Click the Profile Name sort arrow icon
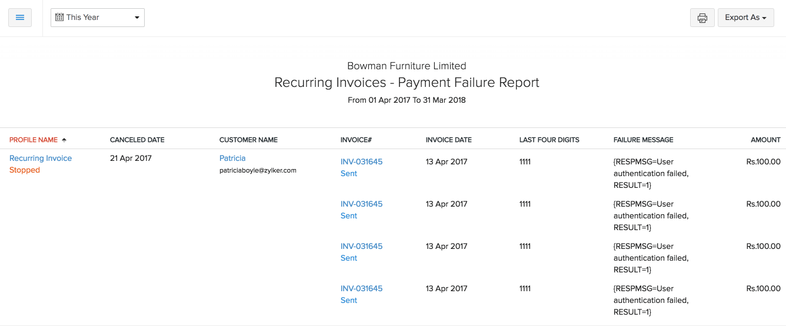The width and height of the screenshot is (786, 327). tap(64, 140)
